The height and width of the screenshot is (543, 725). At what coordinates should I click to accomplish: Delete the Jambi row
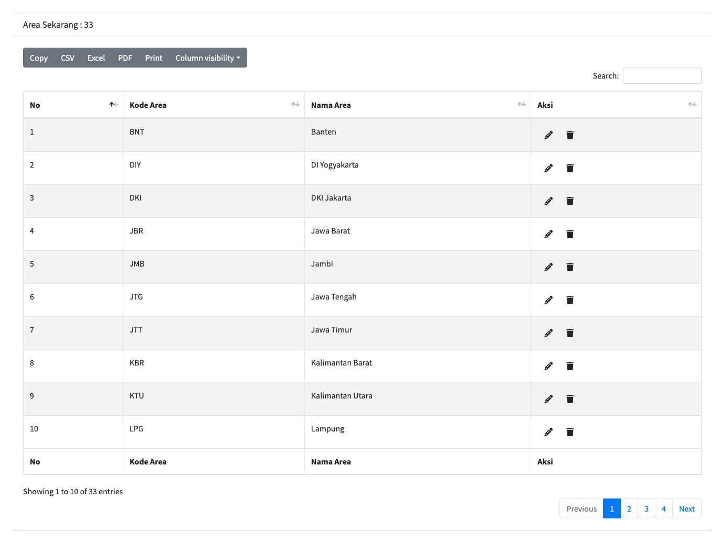[570, 267]
